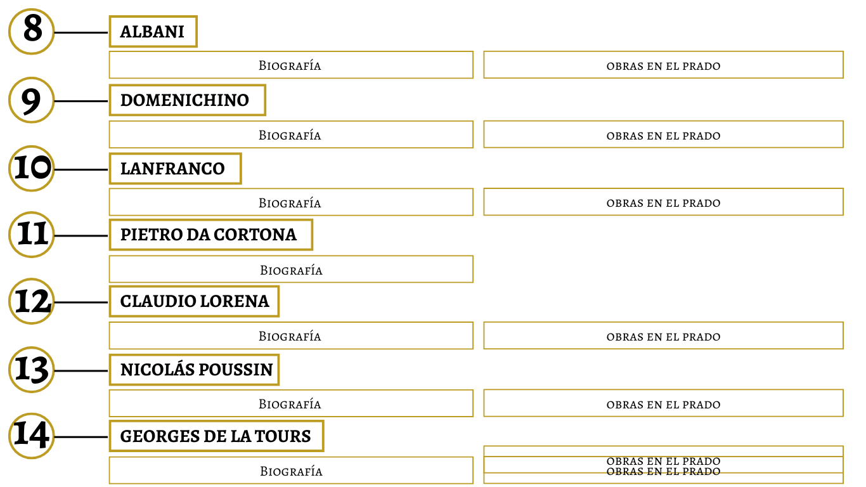Click the number 11 circle badge
Viewport: 866px width, 487px height.
pyautogui.click(x=32, y=235)
